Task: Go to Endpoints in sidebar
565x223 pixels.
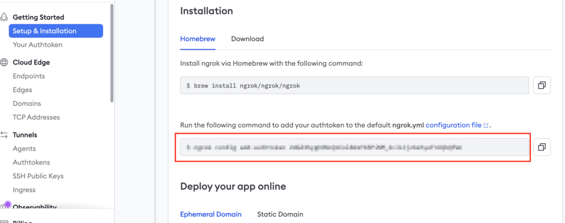Action: click(29, 76)
